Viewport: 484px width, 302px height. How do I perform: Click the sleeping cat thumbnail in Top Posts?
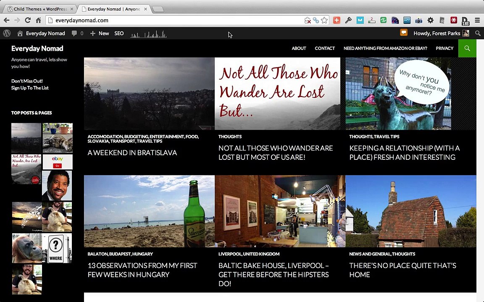pyautogui.click(x=58, y=138)
